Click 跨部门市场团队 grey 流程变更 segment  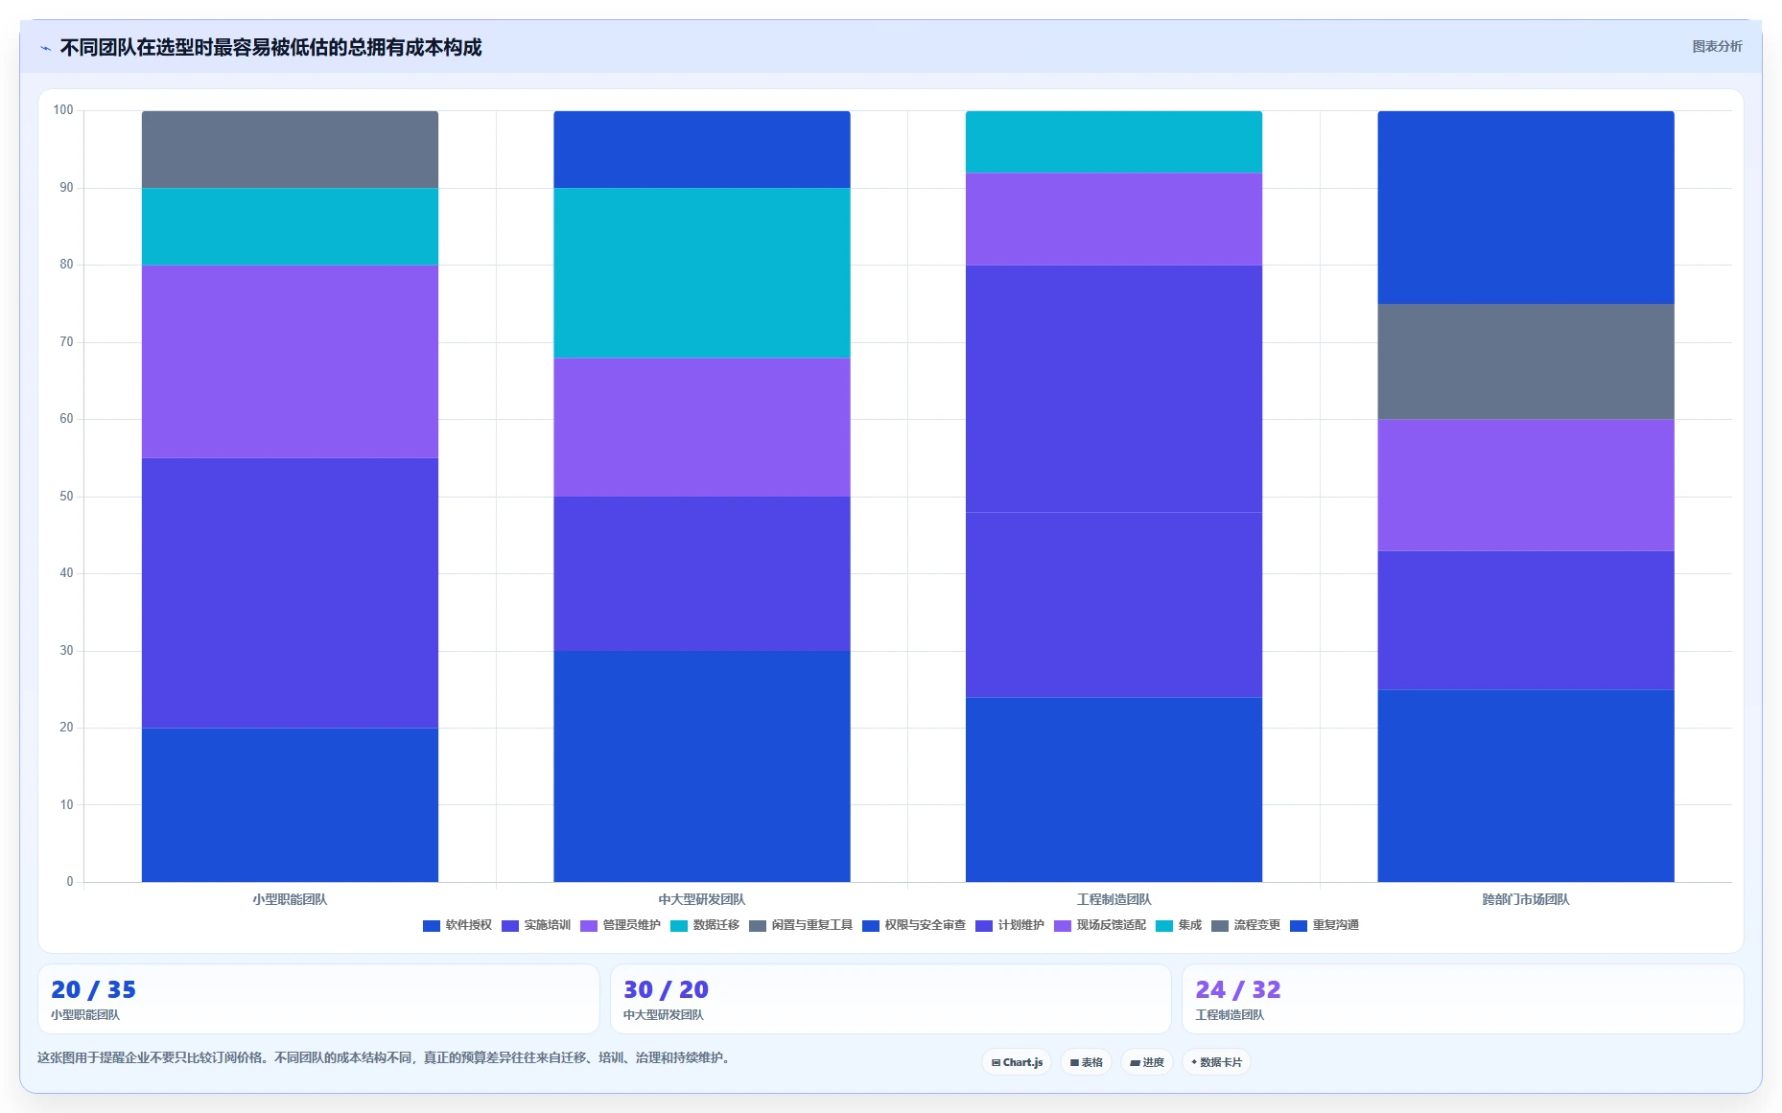click(x=1526, y=361)
